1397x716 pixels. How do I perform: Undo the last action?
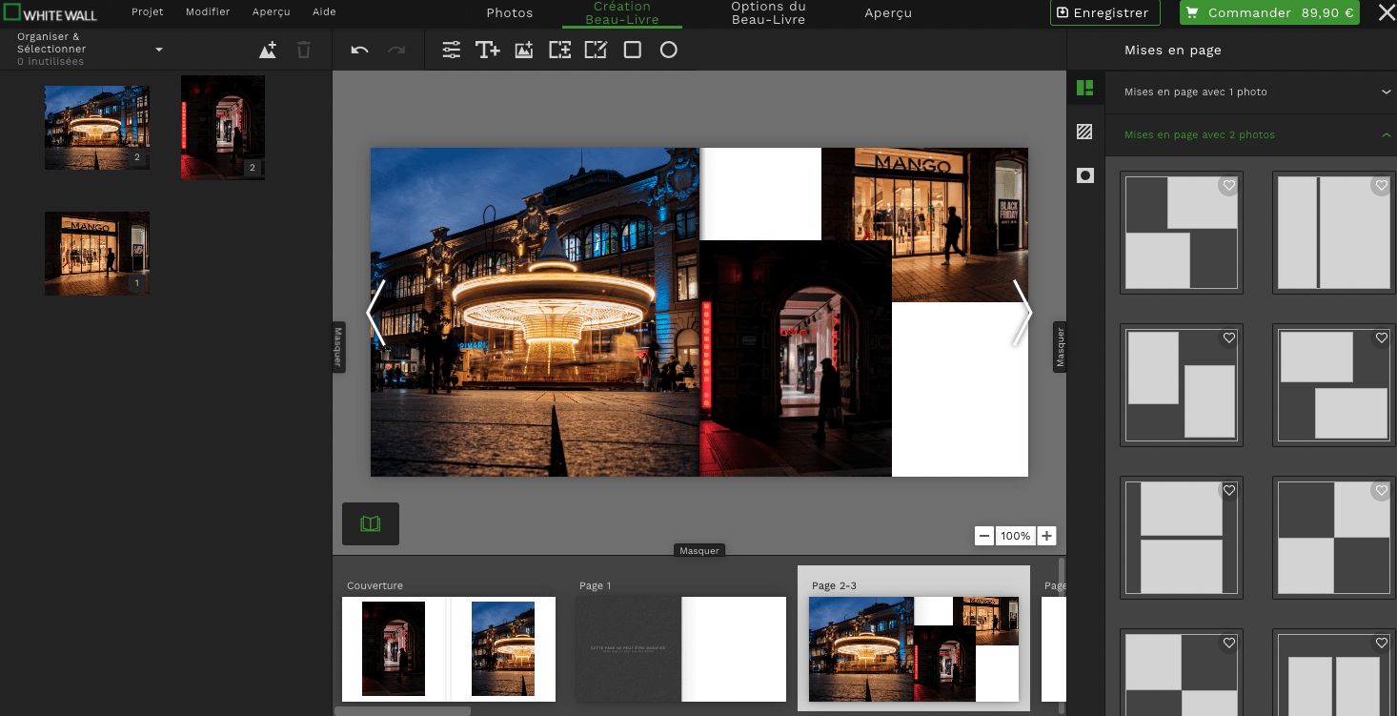click(359, 50)
